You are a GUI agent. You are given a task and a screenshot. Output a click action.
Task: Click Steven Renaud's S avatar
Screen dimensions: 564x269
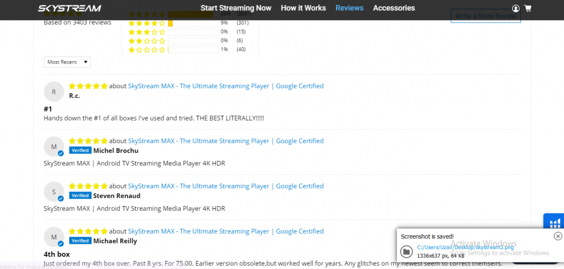tap(54, 192)
